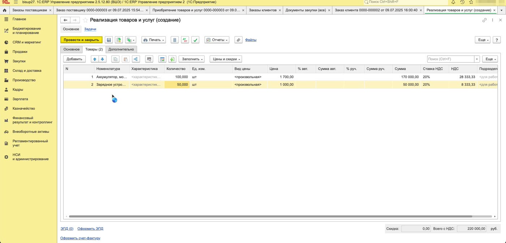Click the barcode scan icon
This screenshot has height=243, width=506.
click(149, 59)
